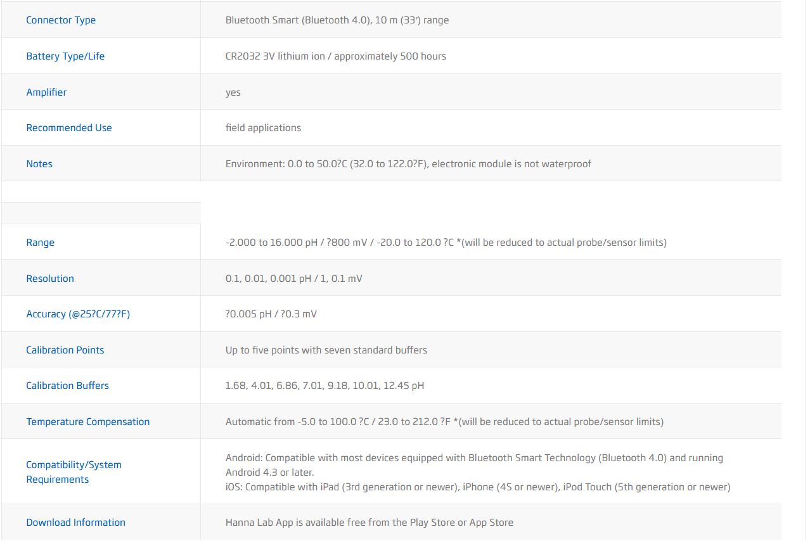Image resolution: width=810 pixels, height=541 pixels.
Task: Click the Connector Type label
Action: click(x=61, y=20)
